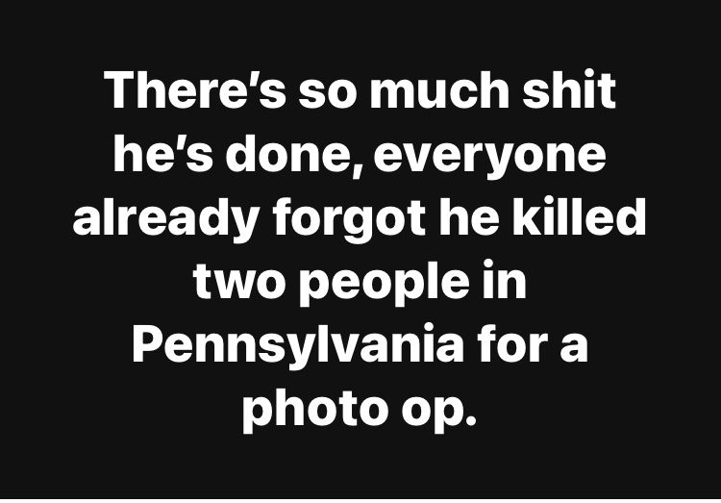Select the word "two" in the text
This screenshot has height=503, width=721.
point(236,282)
